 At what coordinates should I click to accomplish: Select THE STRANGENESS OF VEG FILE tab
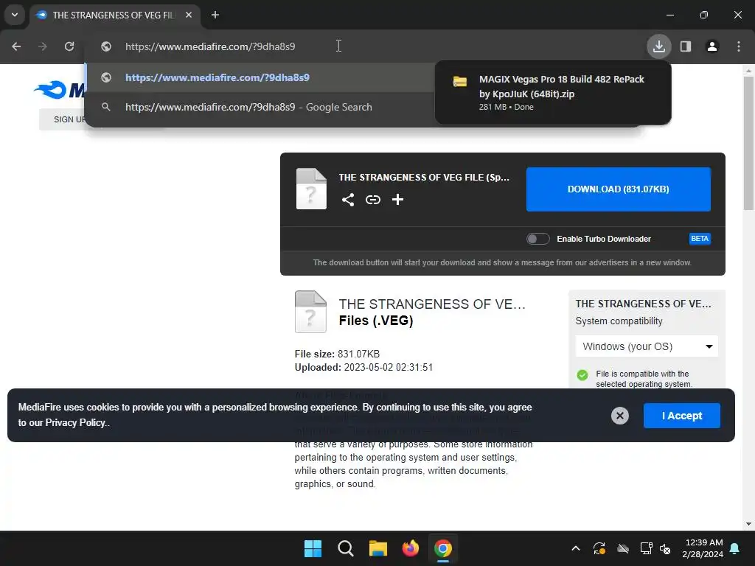pos(114,15)
